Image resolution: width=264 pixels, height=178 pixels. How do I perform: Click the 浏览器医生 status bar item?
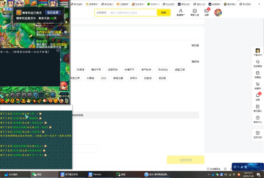tap(213, 169)
